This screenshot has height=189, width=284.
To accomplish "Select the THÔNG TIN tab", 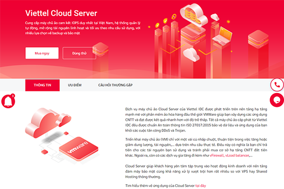I will point(43,85).
